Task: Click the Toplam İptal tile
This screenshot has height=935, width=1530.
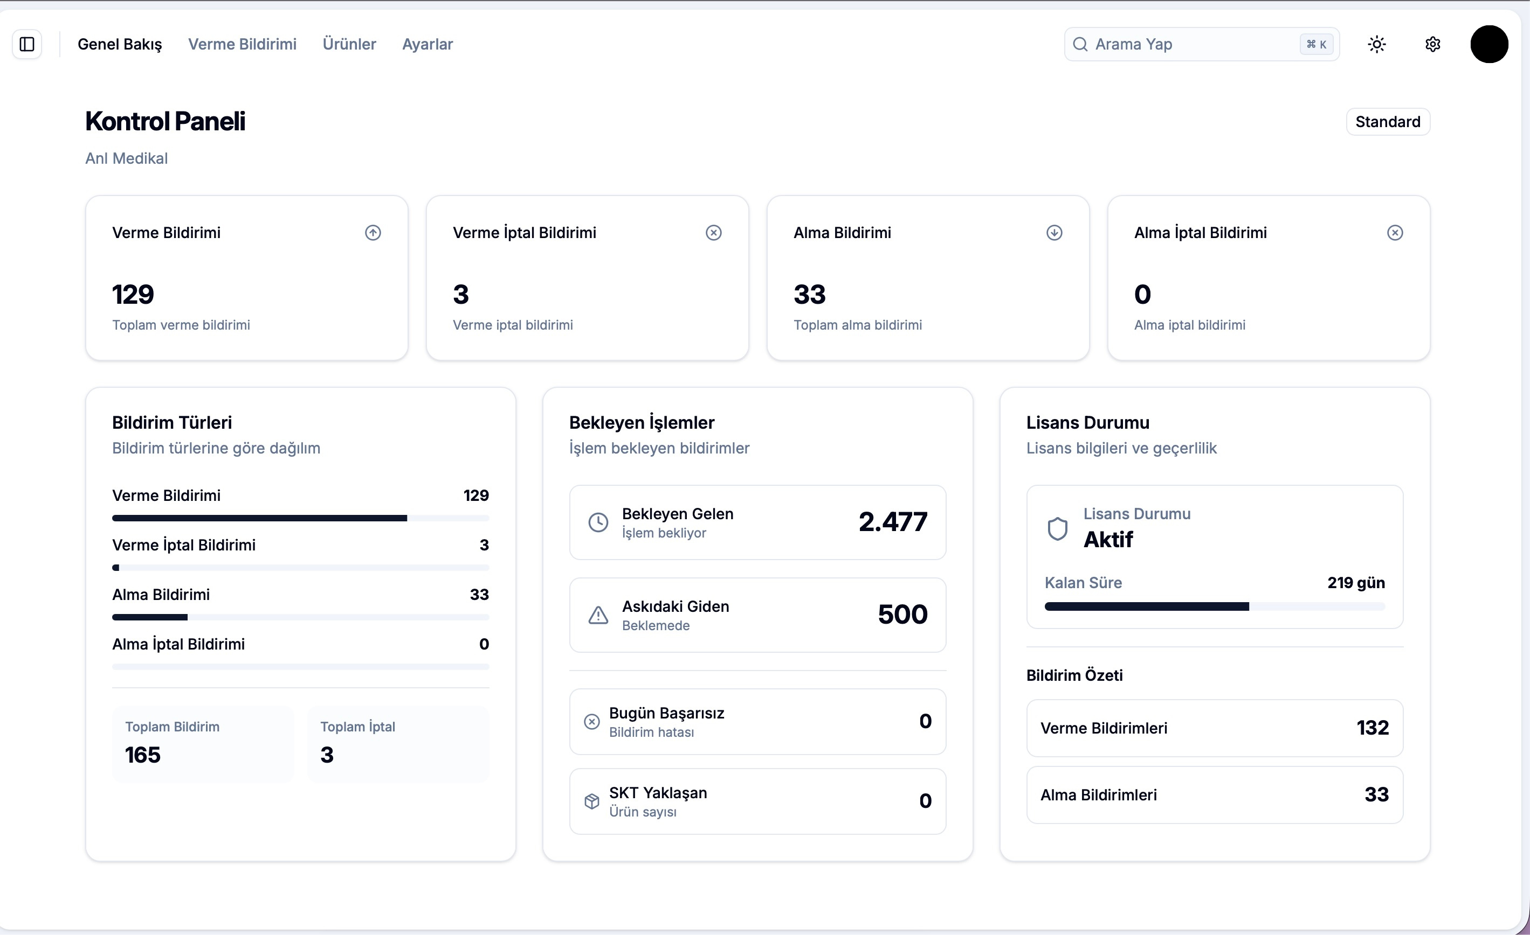Action: click(x=398, y=744)
